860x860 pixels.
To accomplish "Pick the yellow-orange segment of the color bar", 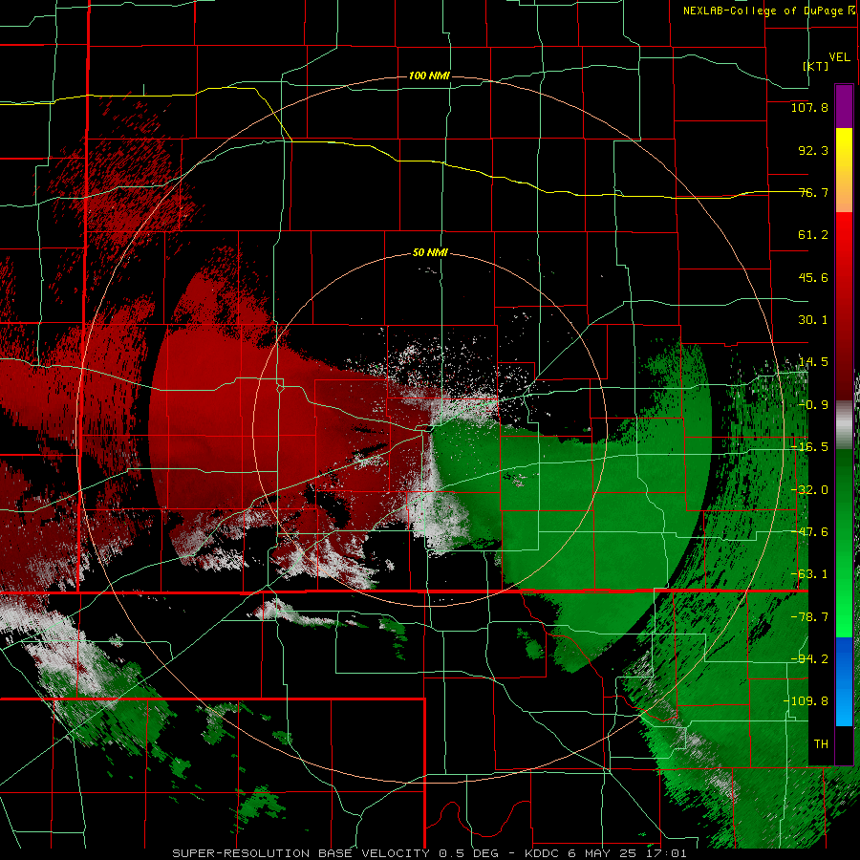I will (x=844, y=170).
